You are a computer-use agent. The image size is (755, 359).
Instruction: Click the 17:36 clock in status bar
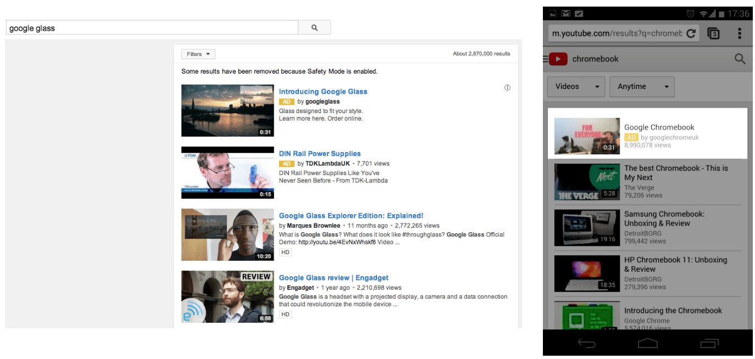coord(738,14)
